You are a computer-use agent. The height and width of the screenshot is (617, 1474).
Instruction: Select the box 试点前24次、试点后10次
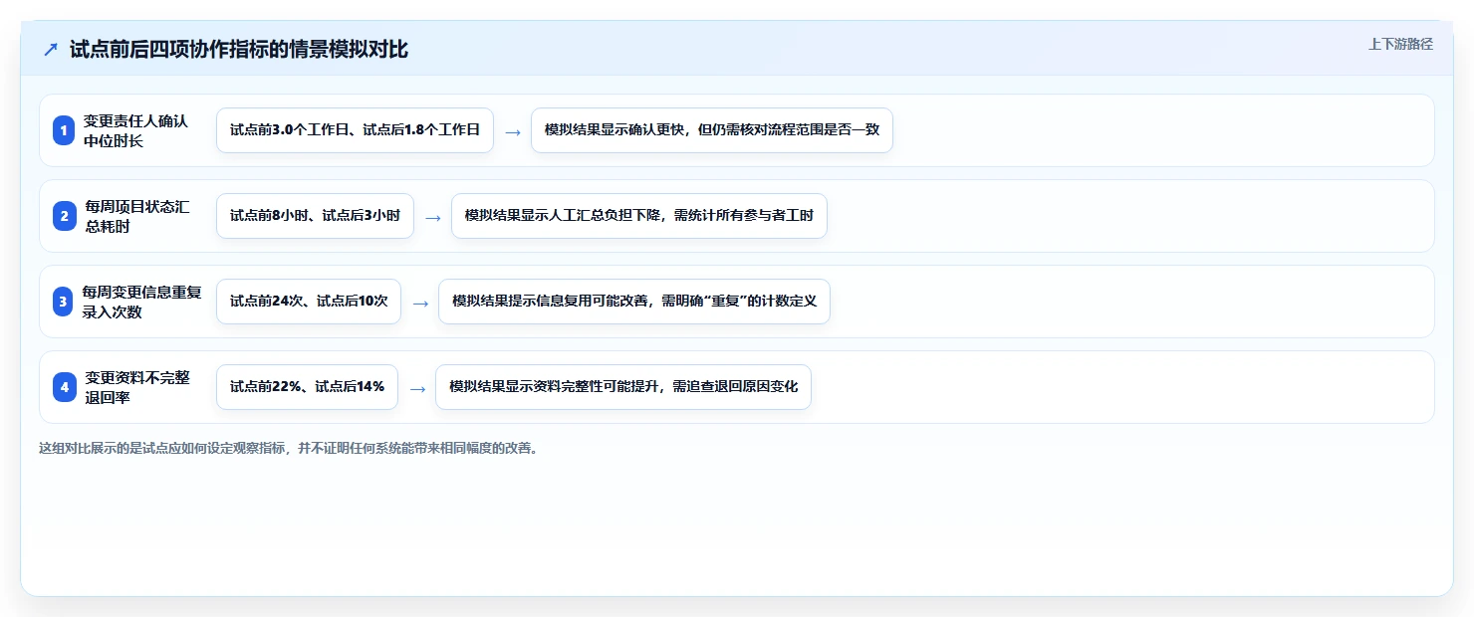[309, 302]
